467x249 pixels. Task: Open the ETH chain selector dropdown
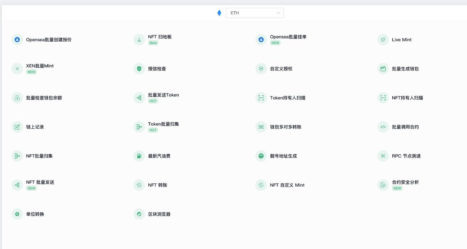pyautogui.click(x=255, y=12)
